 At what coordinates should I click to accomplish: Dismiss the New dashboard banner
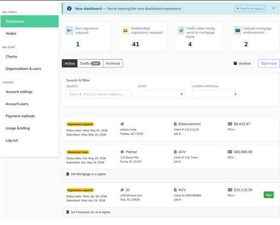(x=274, y=8)
